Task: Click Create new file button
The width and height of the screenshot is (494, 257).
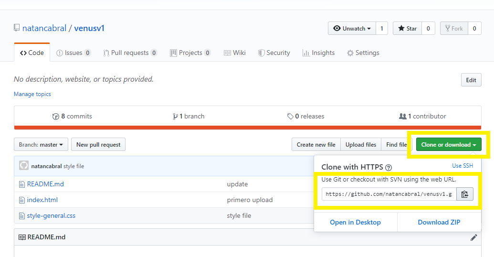Action: point(316,144)
